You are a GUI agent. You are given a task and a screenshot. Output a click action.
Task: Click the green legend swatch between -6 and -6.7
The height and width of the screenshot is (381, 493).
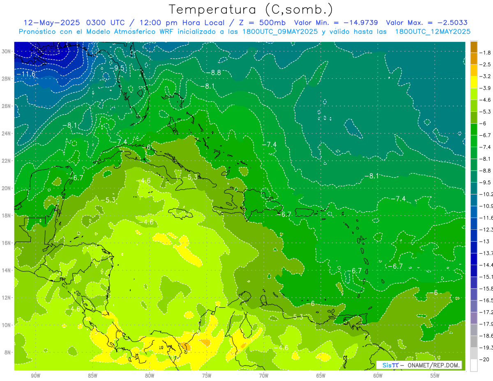click(x=474, y=129)
